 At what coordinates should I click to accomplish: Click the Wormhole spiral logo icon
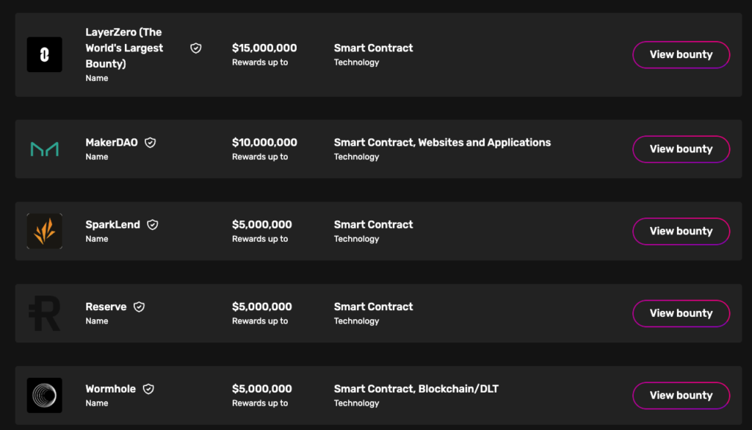(x=44, y=395)
